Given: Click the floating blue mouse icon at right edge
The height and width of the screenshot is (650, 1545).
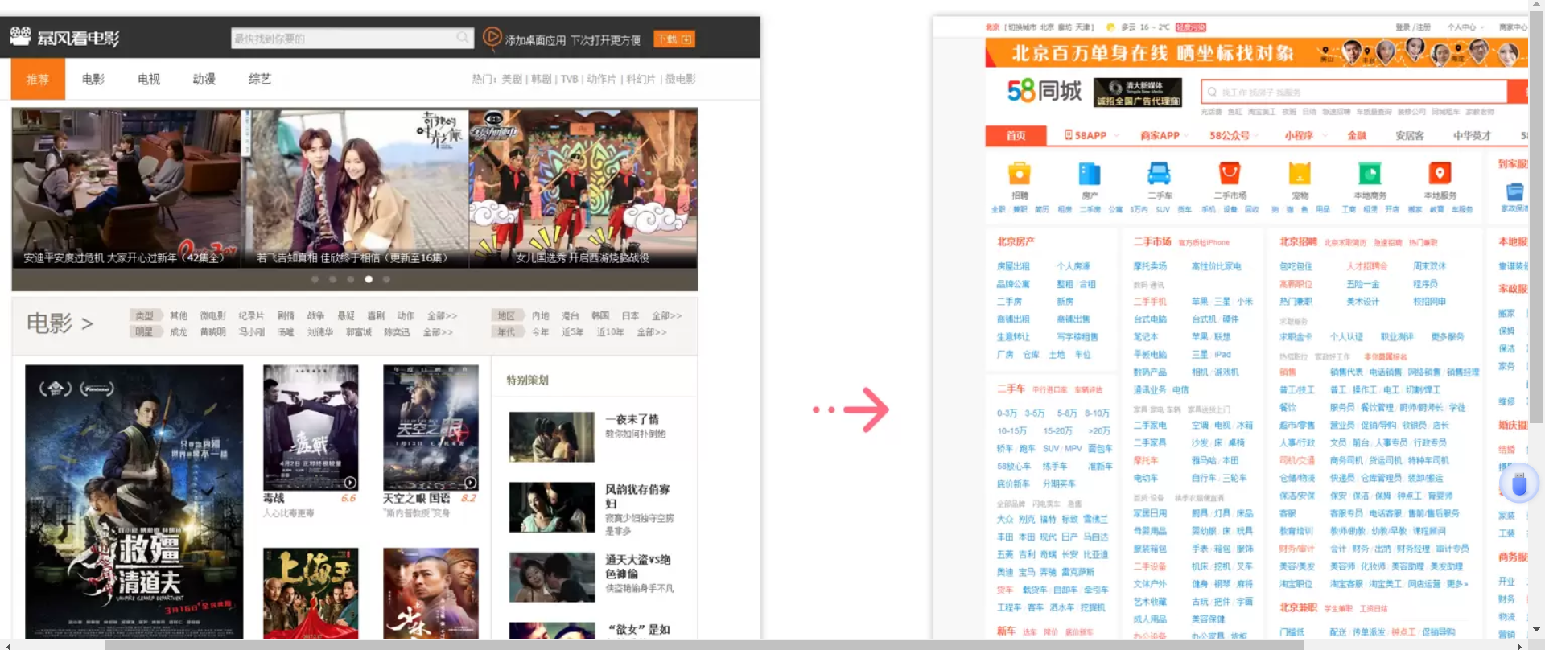Looking at the screenshot, I should (x=1518, y=484).
